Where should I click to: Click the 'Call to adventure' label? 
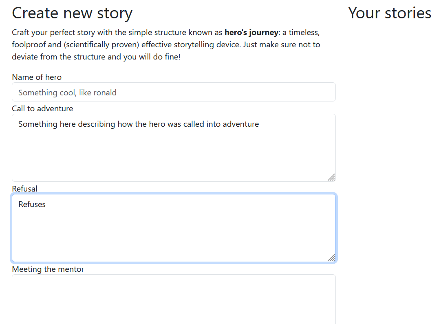(x=42, y=108)
